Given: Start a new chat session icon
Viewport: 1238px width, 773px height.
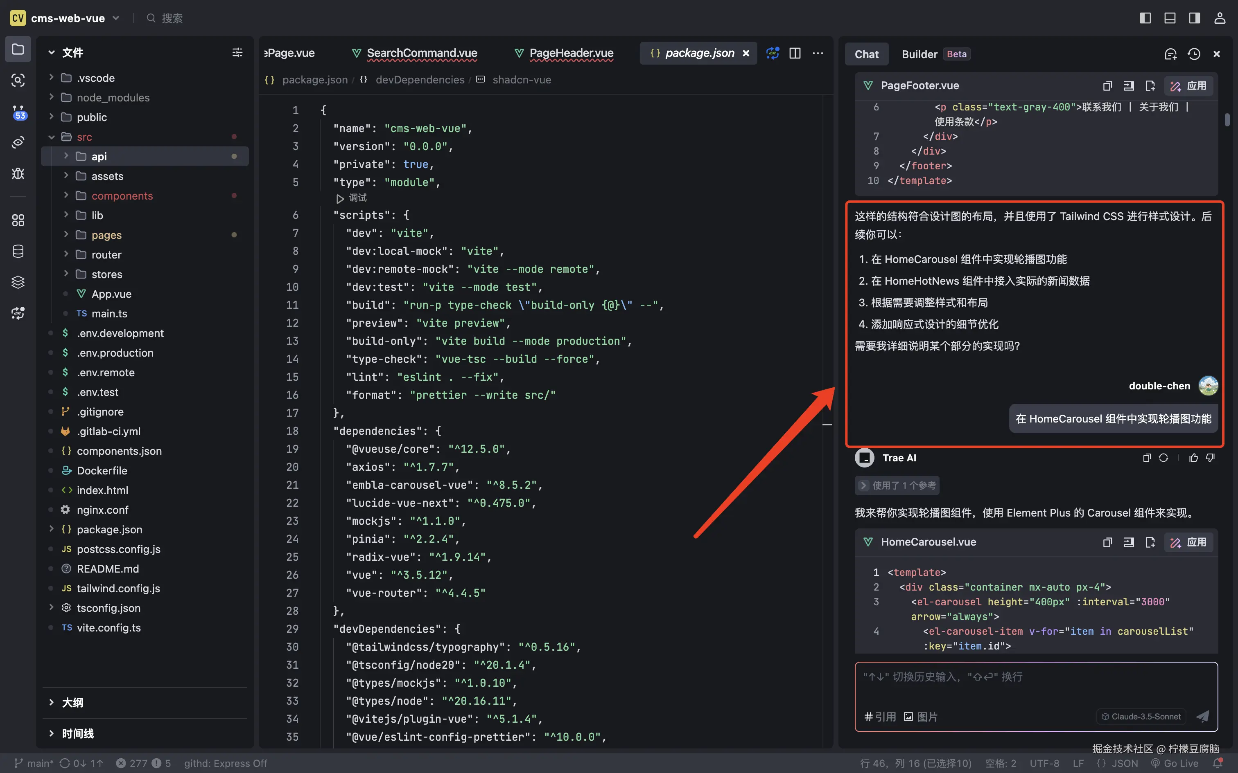Looking at the screenshot, I should point(1170,54).
